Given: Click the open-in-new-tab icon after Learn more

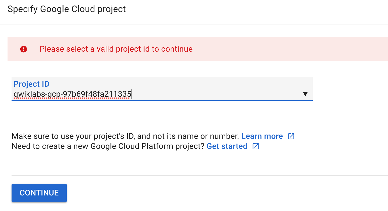Looking at the screenshot, I should tap(291, 136).
